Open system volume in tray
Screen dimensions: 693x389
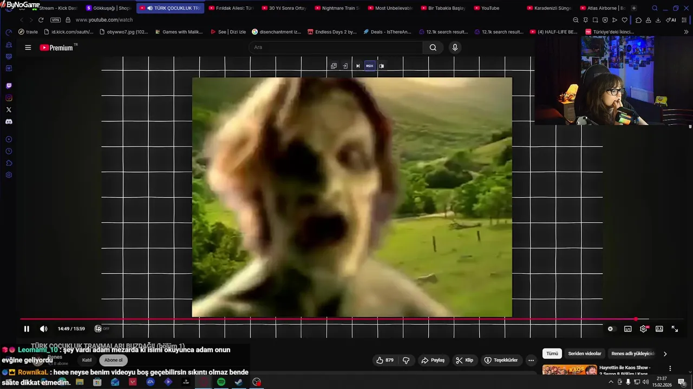point(646,382)
